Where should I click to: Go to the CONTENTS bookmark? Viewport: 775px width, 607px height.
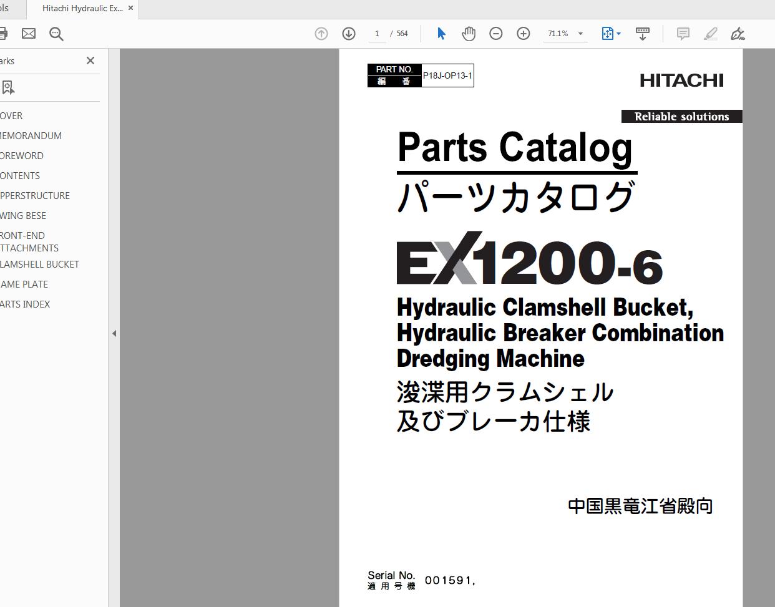point(20,176)
